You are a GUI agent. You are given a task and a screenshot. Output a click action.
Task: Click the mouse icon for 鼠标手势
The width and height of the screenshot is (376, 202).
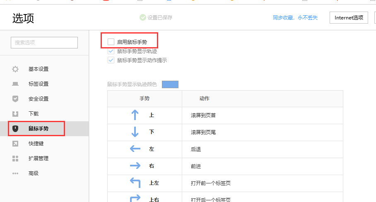[15, 129]
